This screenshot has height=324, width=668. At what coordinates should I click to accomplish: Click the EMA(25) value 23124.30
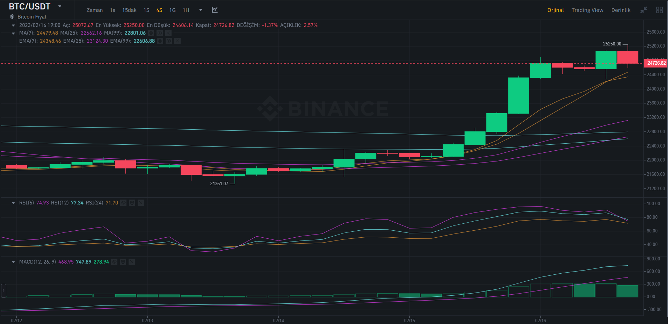point(97,41)
